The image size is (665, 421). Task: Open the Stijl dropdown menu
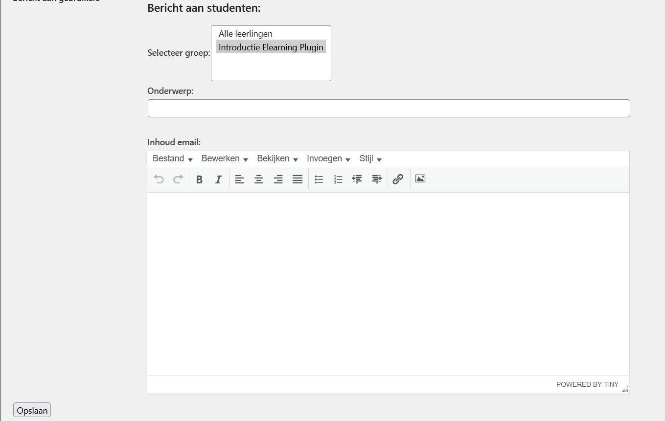click(x=370, y=159)
